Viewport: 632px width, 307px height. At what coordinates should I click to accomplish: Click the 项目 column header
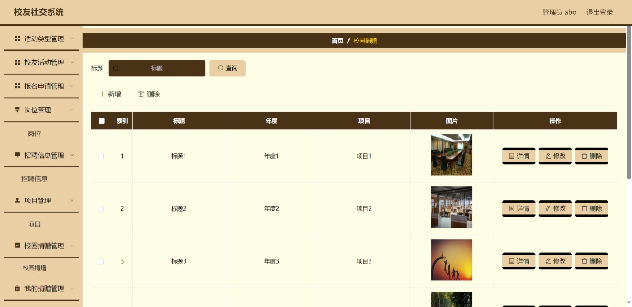tap(364, 121)
